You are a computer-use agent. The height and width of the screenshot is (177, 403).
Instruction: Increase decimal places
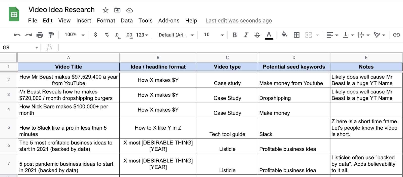point(129,35)
